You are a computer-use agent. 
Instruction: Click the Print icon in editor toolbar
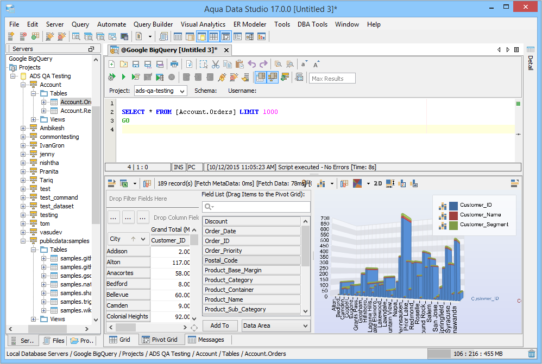pos(174,64)
